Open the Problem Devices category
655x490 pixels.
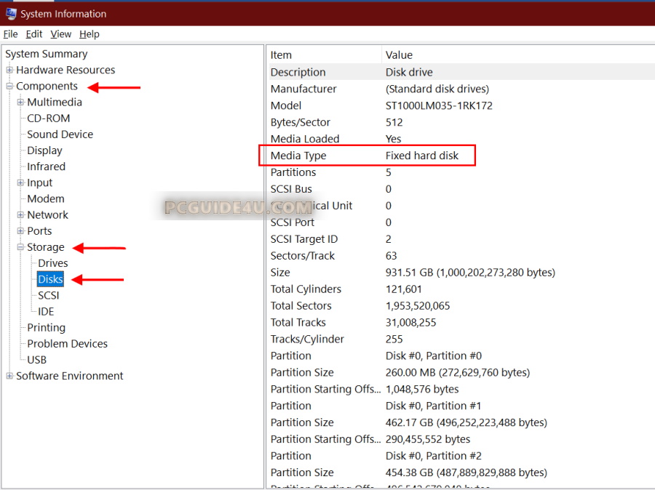(67, 344)
